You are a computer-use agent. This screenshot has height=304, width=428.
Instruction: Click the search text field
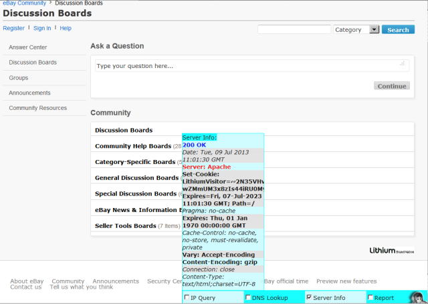pos(294,29)
